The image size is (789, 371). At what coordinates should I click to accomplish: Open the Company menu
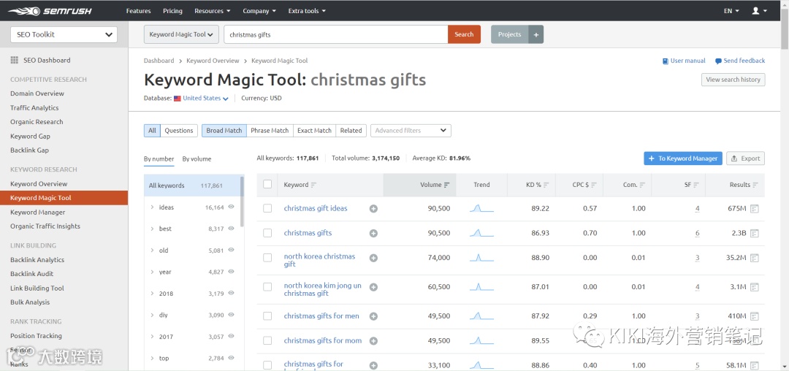(259, 10)
